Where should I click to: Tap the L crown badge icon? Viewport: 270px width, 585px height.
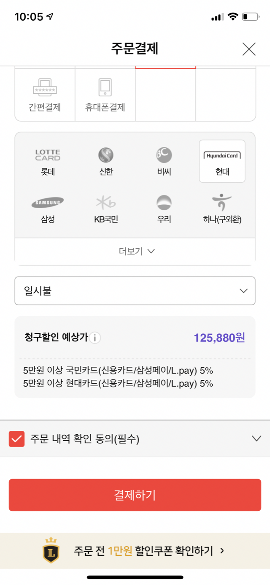(51, 550)
